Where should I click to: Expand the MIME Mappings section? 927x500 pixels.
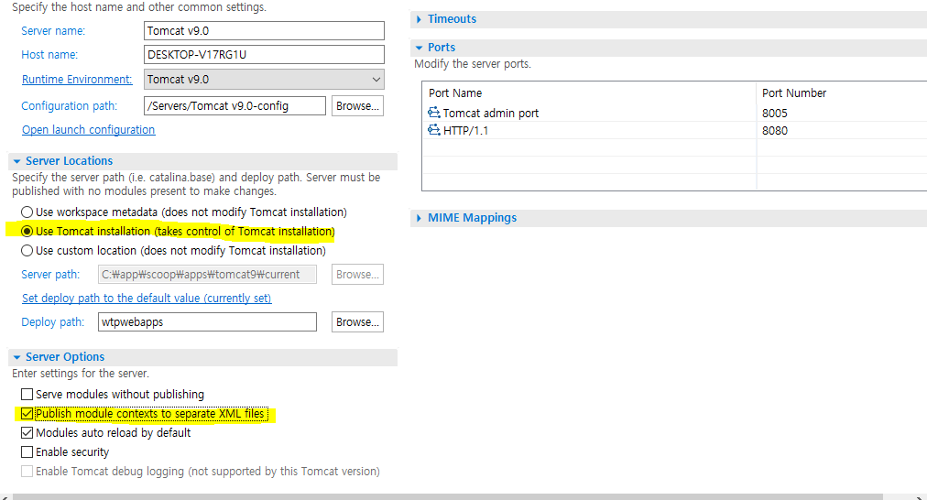click(420, 218)
